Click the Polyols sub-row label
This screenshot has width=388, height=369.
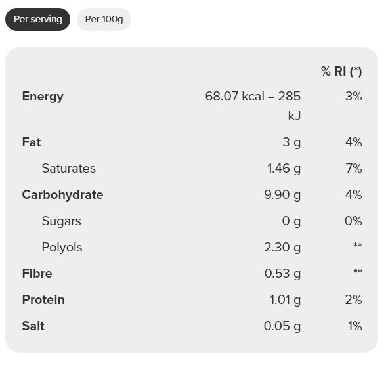pos(62,248)
